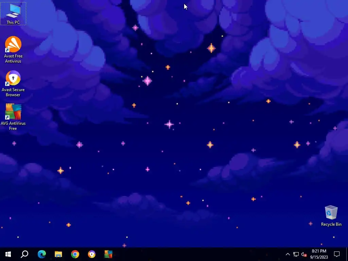This screenshot has height=261, width=348.
Task: Launch Google Chrome from the taskbar
Action: [75, 254]
